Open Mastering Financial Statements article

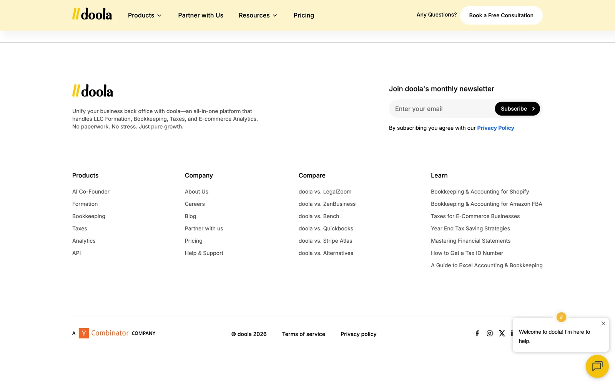[471, 241]
